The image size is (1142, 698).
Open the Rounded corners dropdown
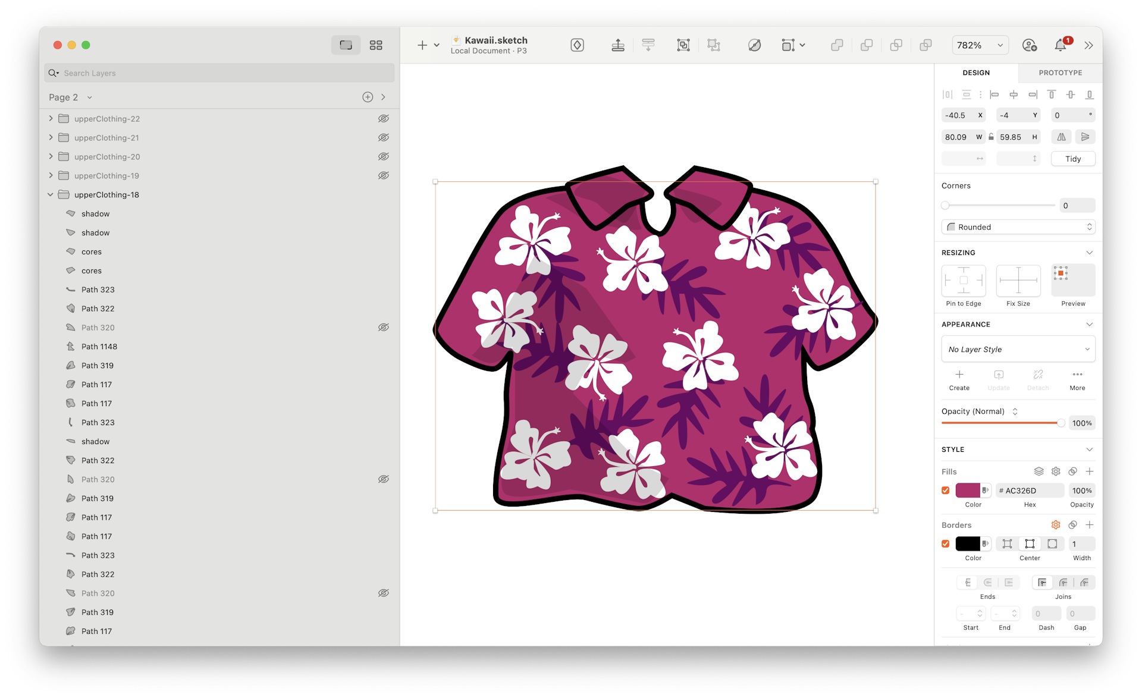(x=1018, y=227)
